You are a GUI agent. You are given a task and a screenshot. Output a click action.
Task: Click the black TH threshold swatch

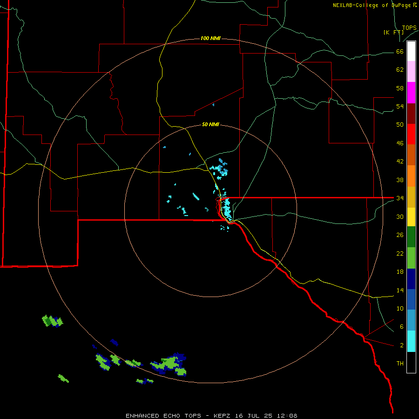pos(411,362)
